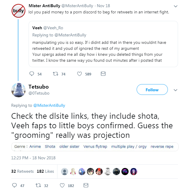Open the Mister AntiBully tweet options chevron
189x196 pixels.
[175, 6]
